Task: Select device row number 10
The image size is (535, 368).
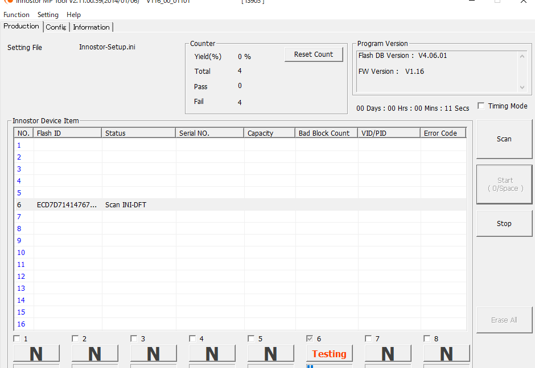Action: [x=240, y=252]
